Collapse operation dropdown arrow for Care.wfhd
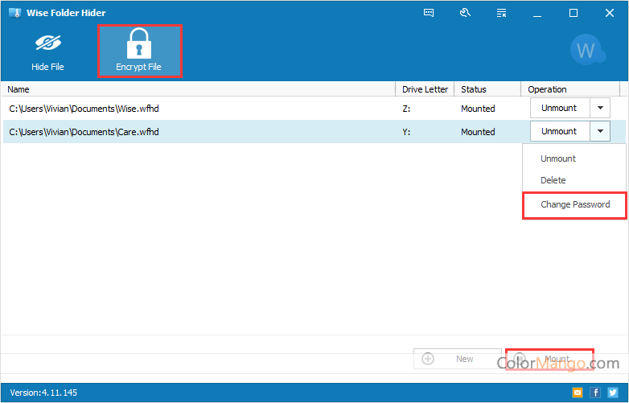The height and width of the screenshot is (403, 629). 600,131
